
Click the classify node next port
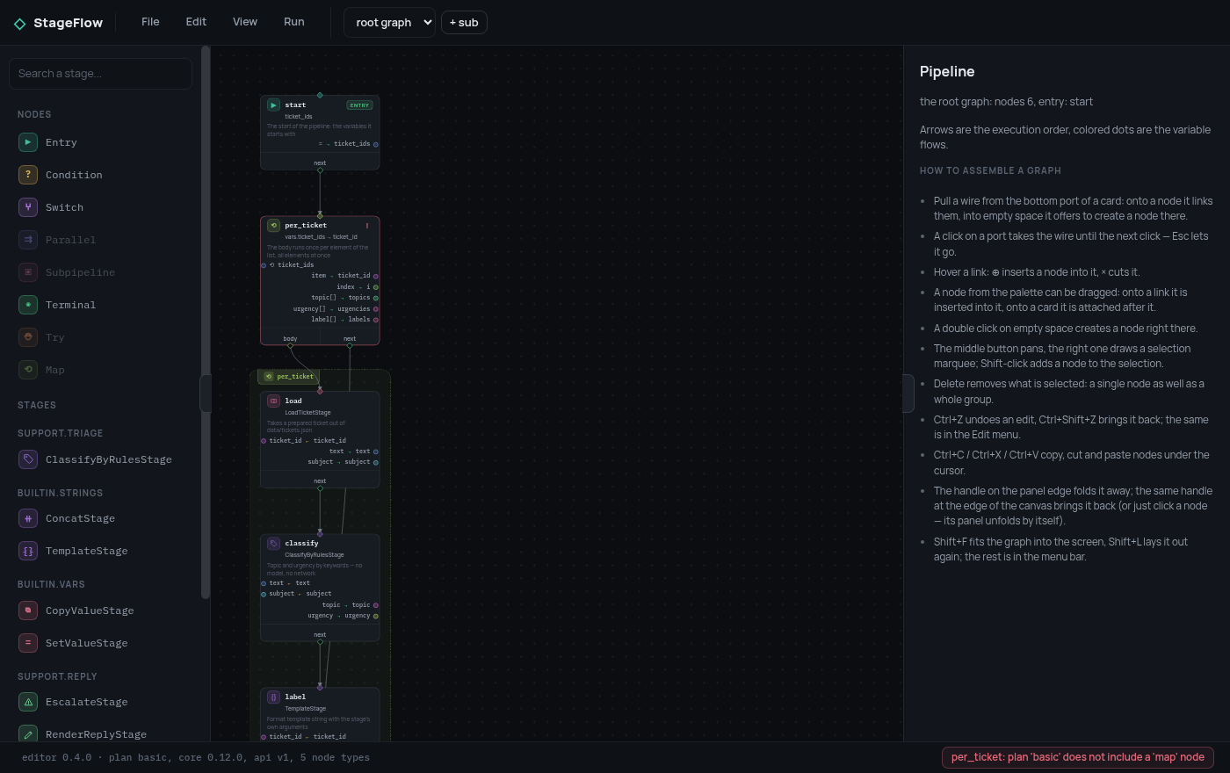click(320, 642)
